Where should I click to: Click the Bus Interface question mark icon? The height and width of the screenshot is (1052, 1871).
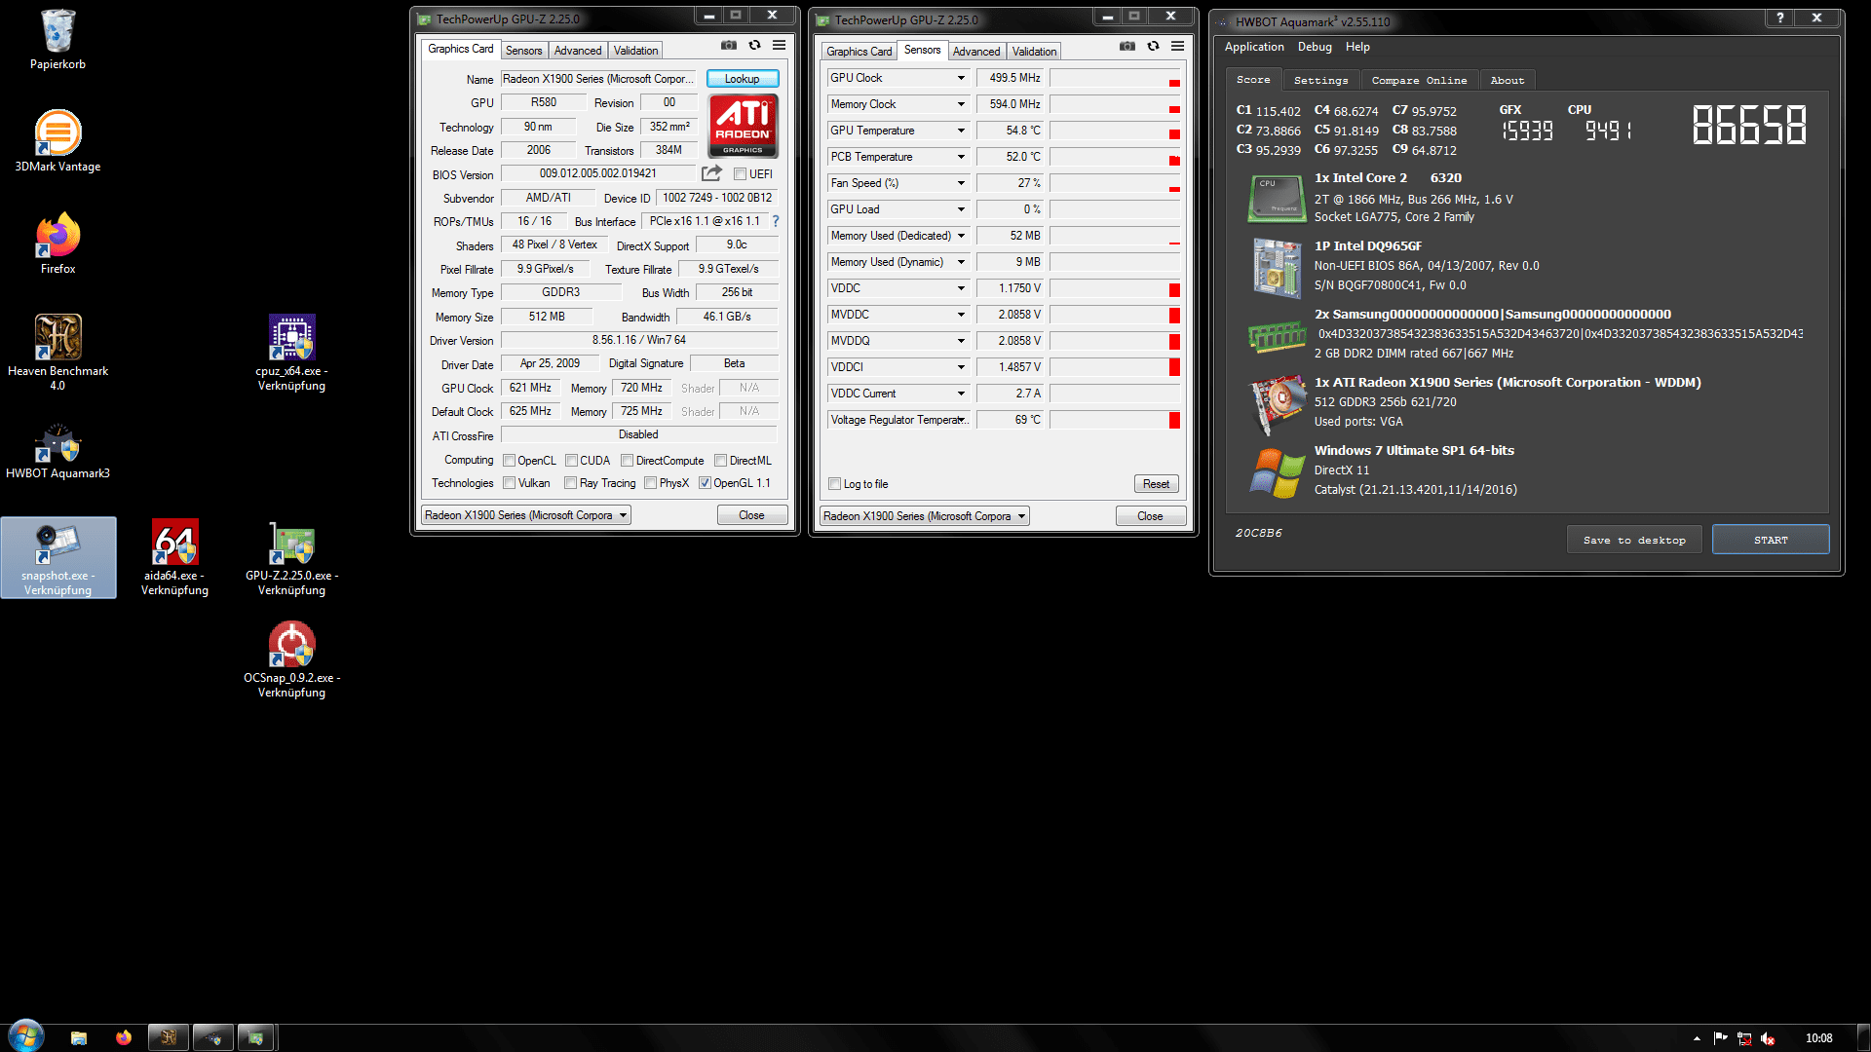click(x=776, y=221)
